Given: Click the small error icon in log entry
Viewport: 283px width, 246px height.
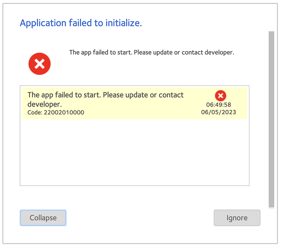Looking at the screenshot, I should click(x=221, y=96).
